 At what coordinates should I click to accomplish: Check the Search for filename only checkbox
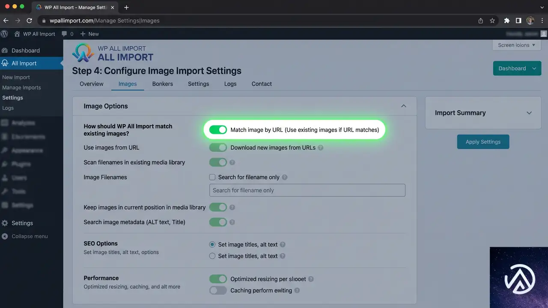click(x=212, y=177)
